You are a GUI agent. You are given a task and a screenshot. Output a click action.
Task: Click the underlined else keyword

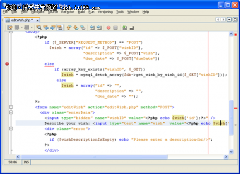pos(49,64)
